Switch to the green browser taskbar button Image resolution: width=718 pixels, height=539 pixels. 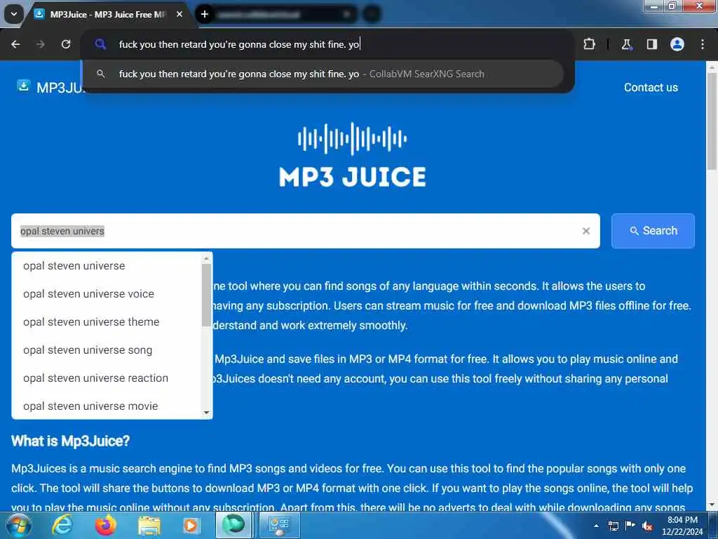click(x=233, y=525)
